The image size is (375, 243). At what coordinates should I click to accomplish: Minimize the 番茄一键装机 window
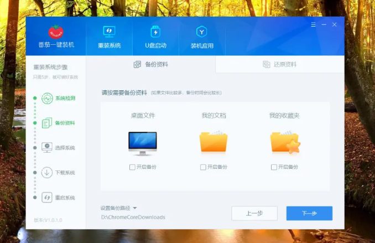(324, 24)
